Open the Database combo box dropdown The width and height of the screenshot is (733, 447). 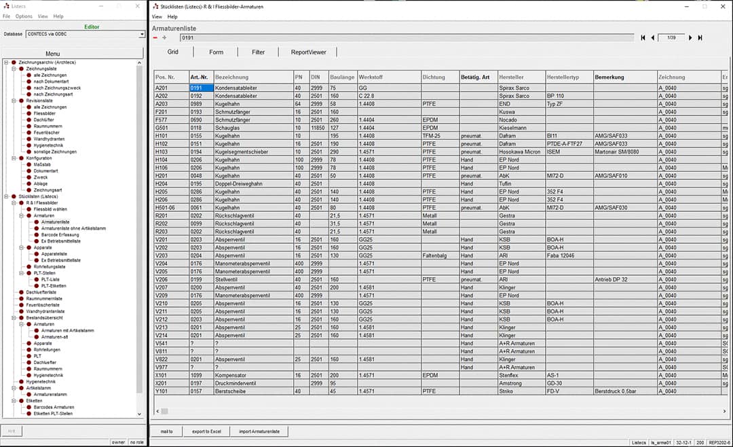(142, 33)
